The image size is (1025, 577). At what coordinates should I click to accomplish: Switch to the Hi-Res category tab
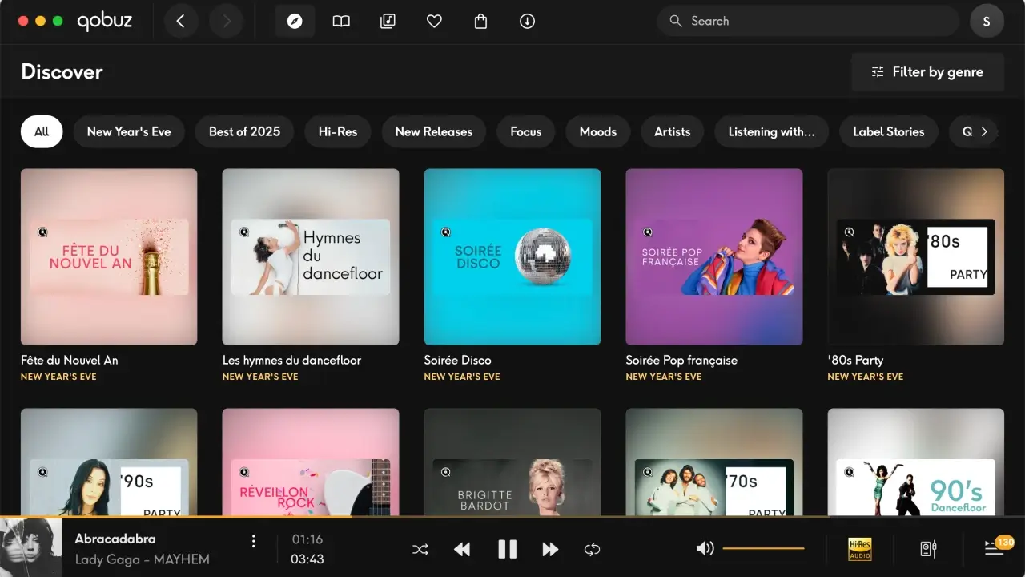coord(337,131)
